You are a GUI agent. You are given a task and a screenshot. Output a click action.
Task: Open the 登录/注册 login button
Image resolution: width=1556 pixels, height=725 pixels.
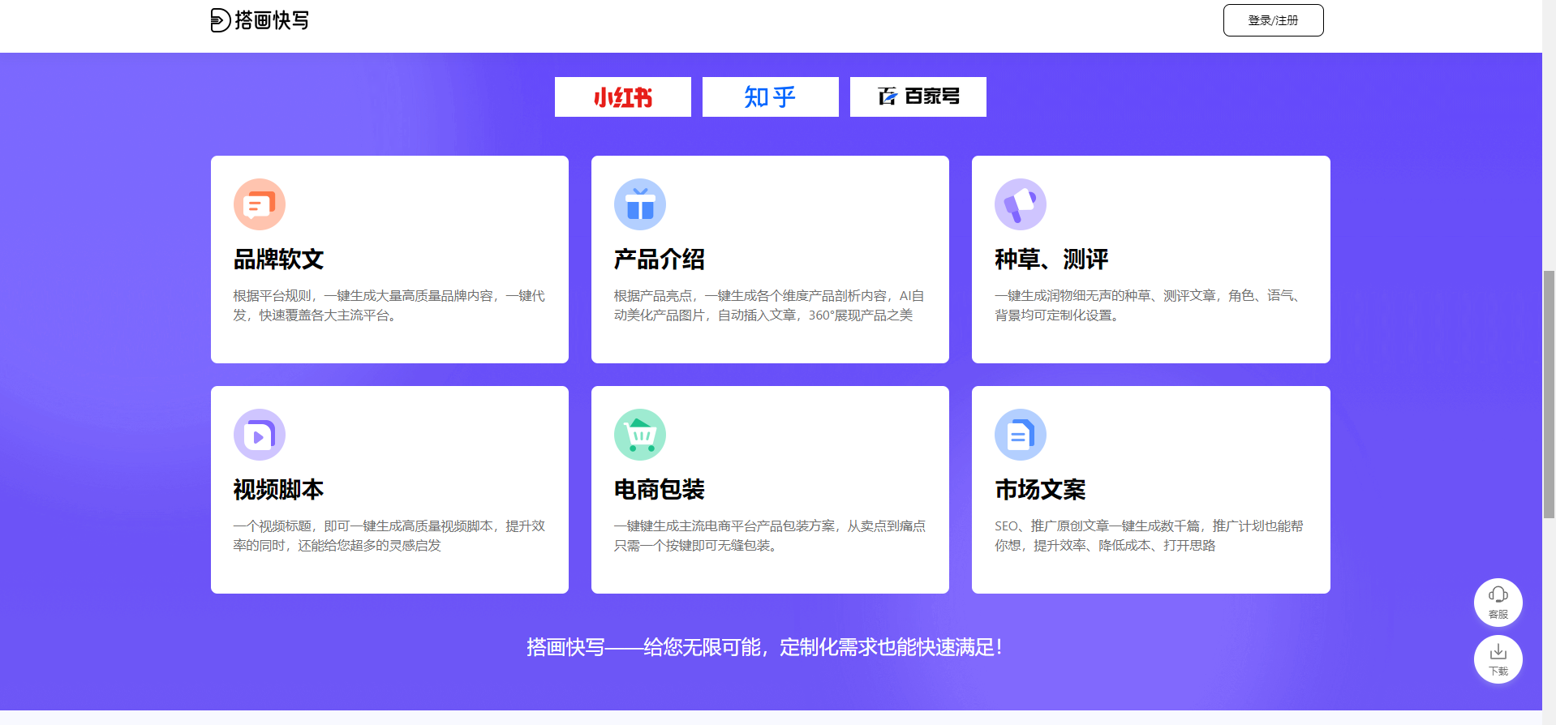(x=1273, y=20)
